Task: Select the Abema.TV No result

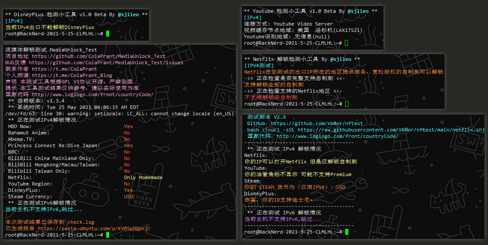Action: click(x=127, y=139)
